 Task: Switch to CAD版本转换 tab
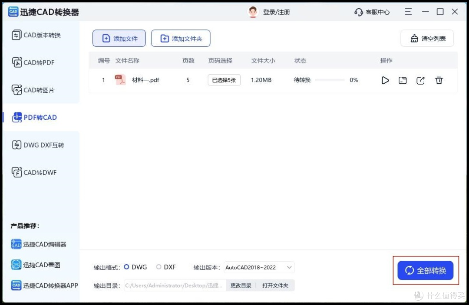(36, 35)
